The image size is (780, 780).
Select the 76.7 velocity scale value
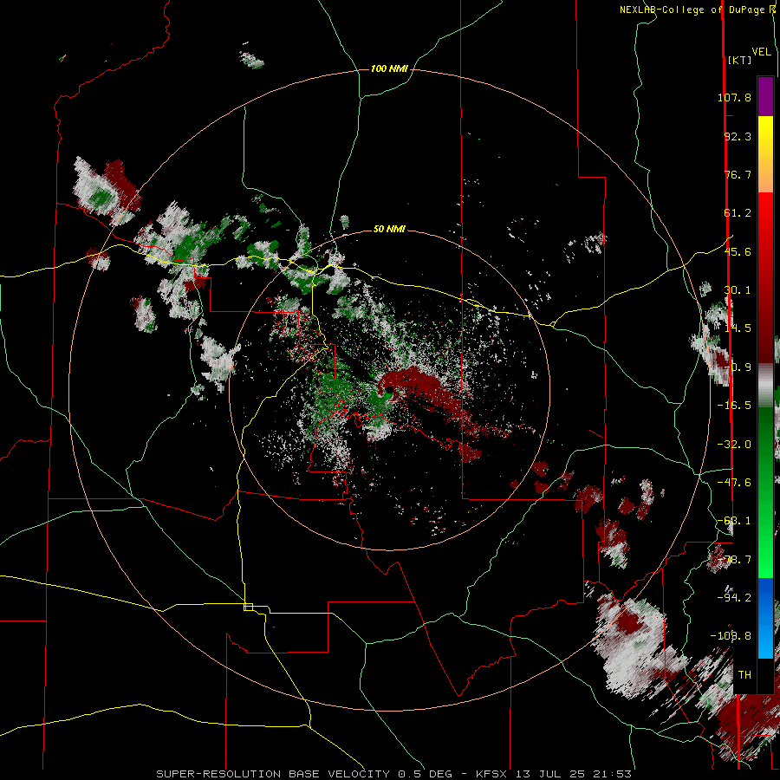pos(738,174)
